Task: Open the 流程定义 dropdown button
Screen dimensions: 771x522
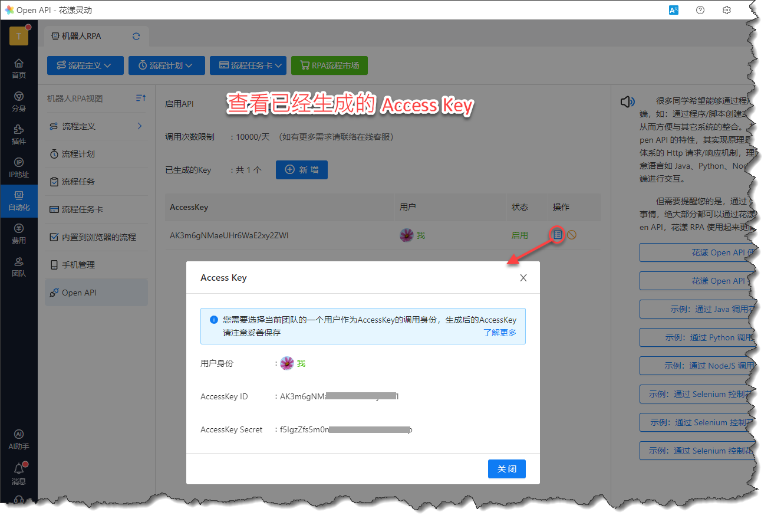Action: (x=85, y=65)
